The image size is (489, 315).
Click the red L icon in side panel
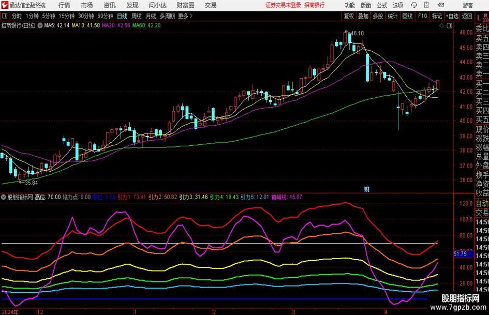(x=479, y=19)
